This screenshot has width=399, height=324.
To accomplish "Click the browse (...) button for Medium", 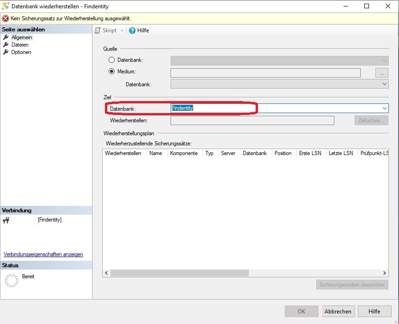I will pos(382,72).
